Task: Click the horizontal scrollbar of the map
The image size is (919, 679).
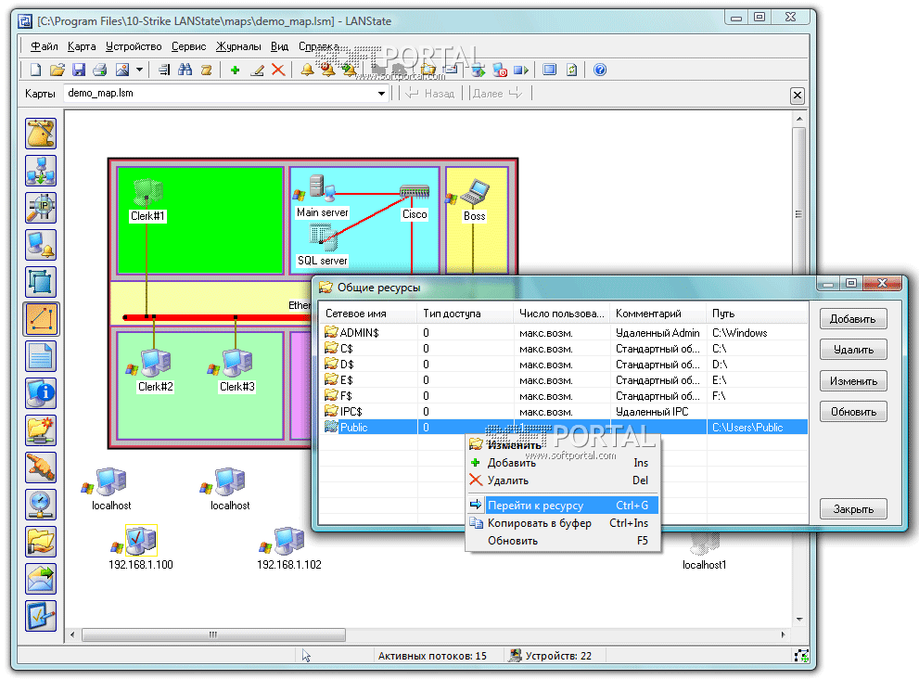Action: click(213, 634)
